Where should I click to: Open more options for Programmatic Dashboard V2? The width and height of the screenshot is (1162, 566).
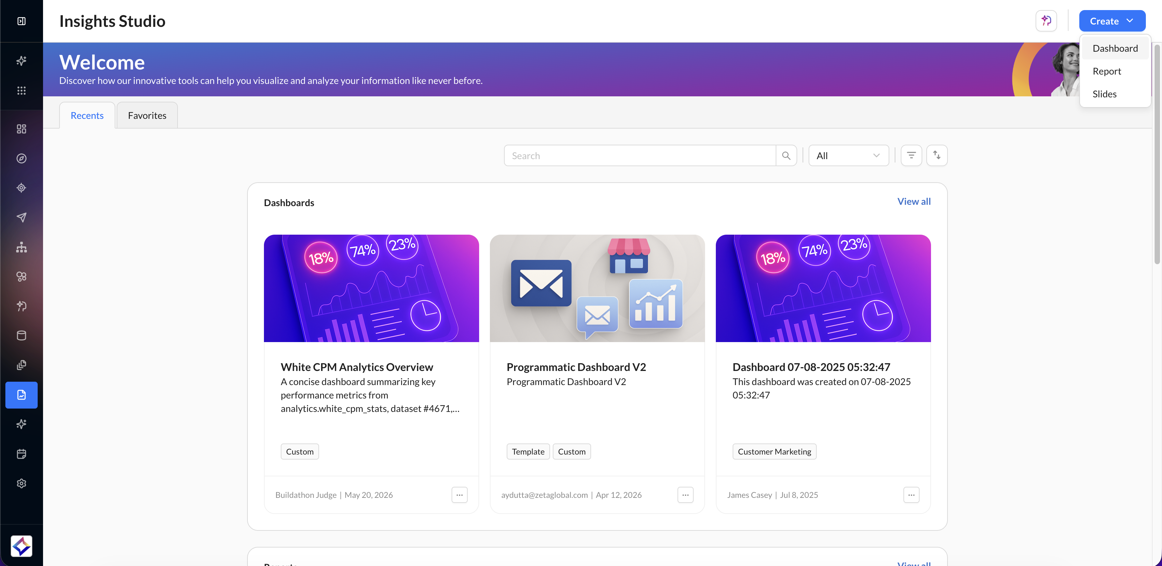tap(686, 495)
